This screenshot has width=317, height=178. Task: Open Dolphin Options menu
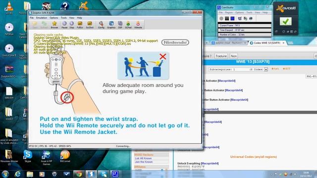[54, 18]
